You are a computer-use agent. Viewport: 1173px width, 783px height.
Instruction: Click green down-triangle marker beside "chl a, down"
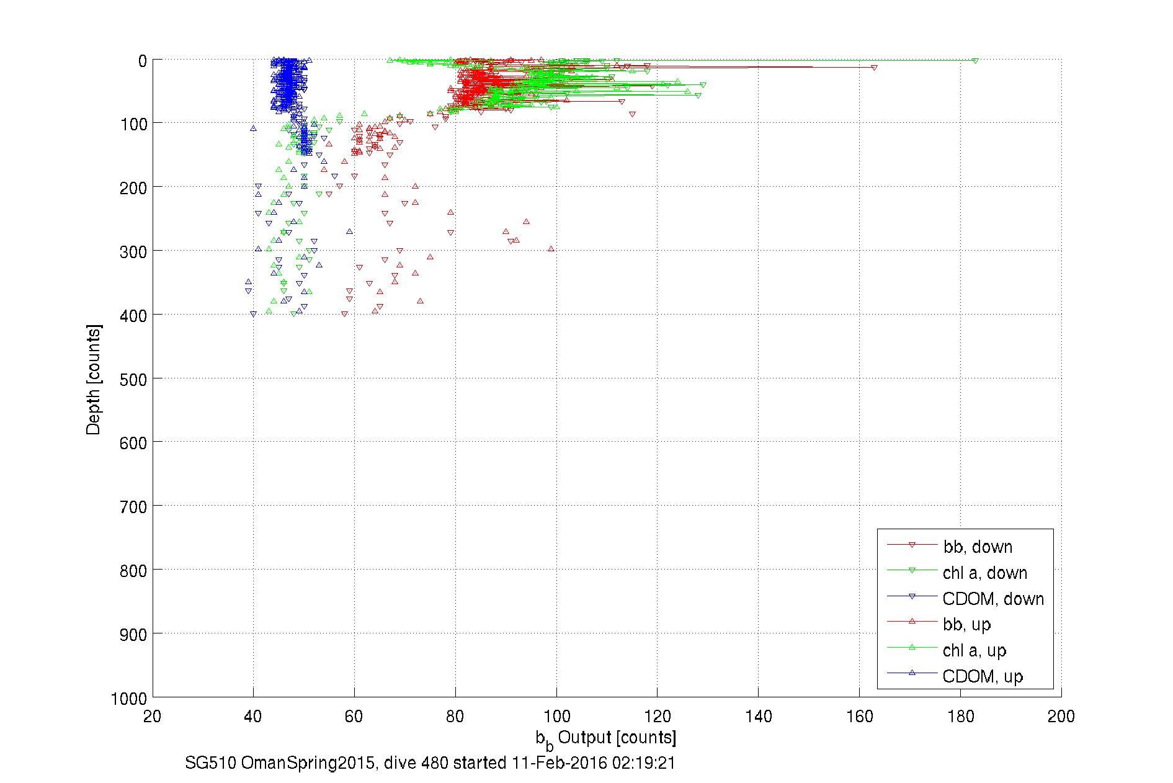(x=912, y=571)
